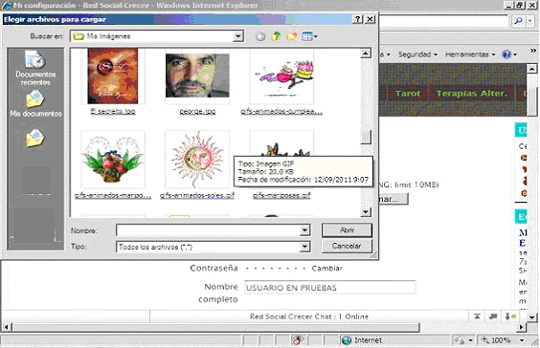Open the Views menu icon
The width and height of the screenshot is (540, 348).
click(309, 36)
